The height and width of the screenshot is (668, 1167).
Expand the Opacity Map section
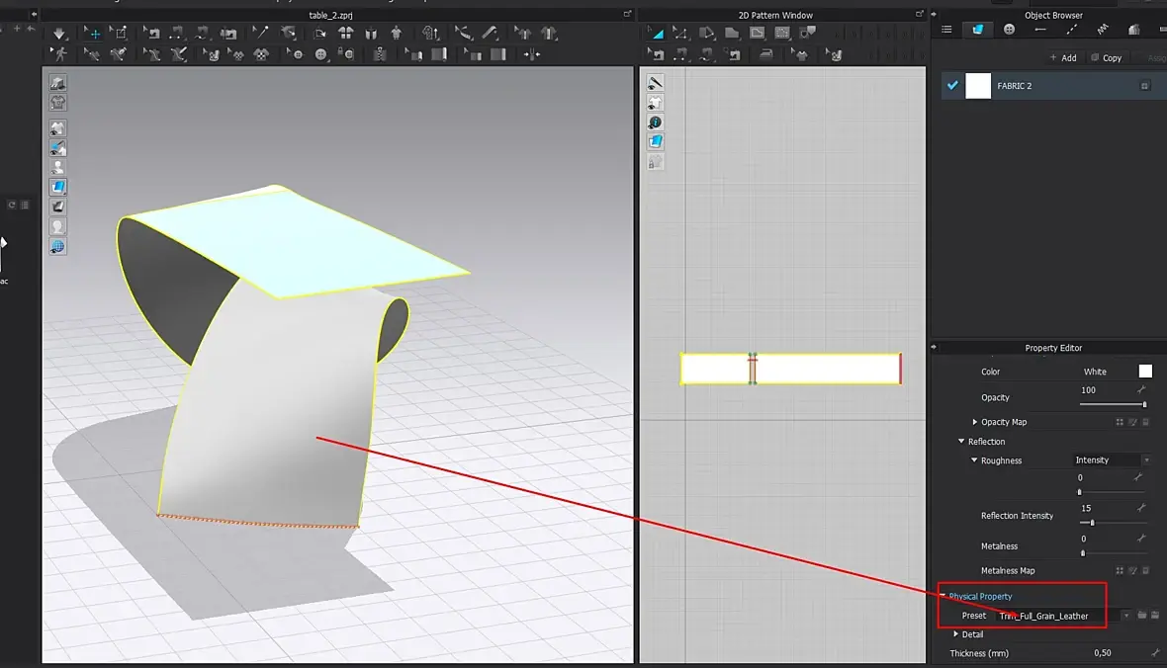tap(975, 422)
